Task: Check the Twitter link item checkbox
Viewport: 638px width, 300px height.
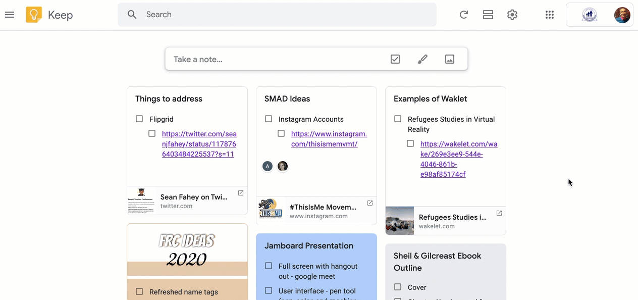Action: (152, 133)
